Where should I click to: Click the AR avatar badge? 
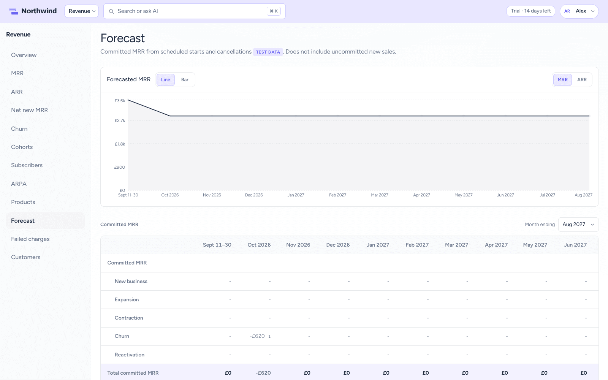[567, 11]
